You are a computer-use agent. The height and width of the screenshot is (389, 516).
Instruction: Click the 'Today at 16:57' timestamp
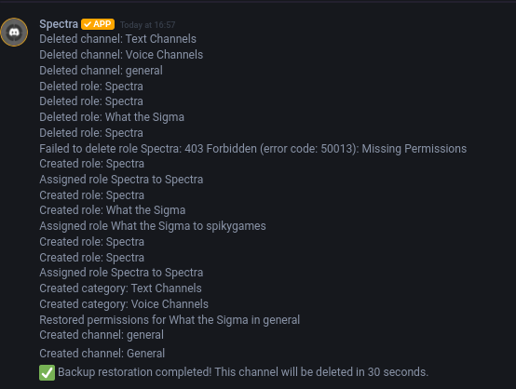pyautogui.click(x=147, y=25)
